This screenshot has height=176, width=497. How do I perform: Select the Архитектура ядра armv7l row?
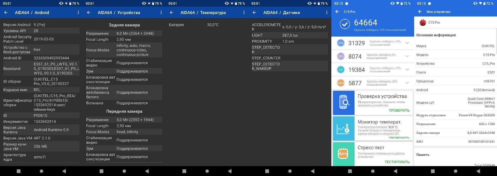(x=41, y=157)
